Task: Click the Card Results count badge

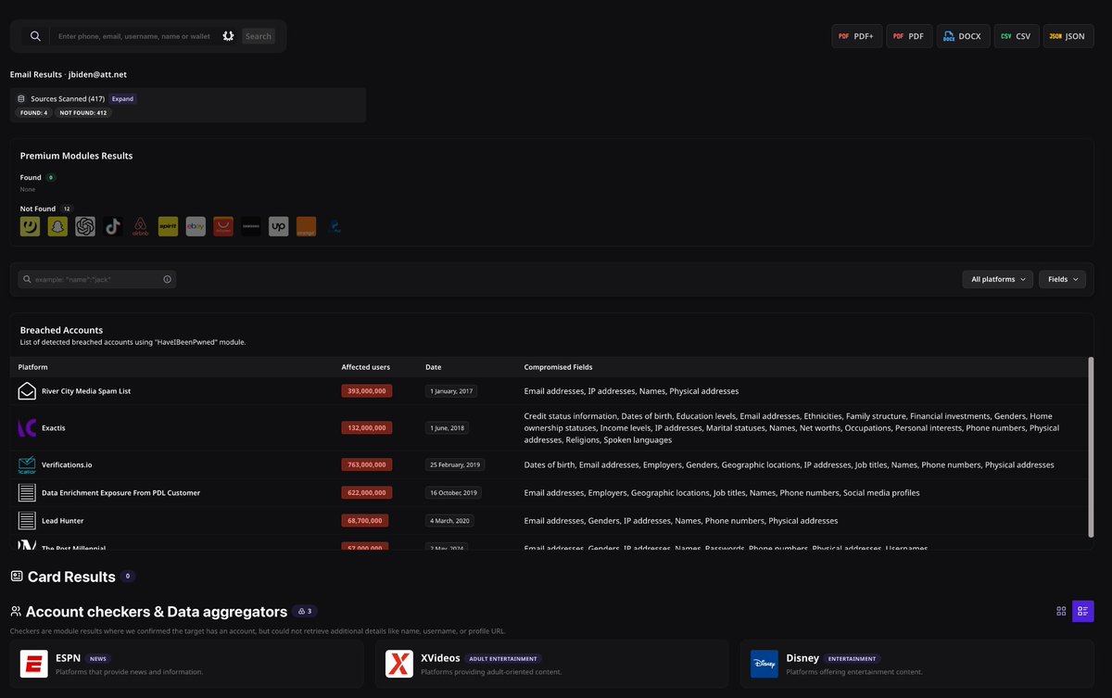Action: click(128, 577)
